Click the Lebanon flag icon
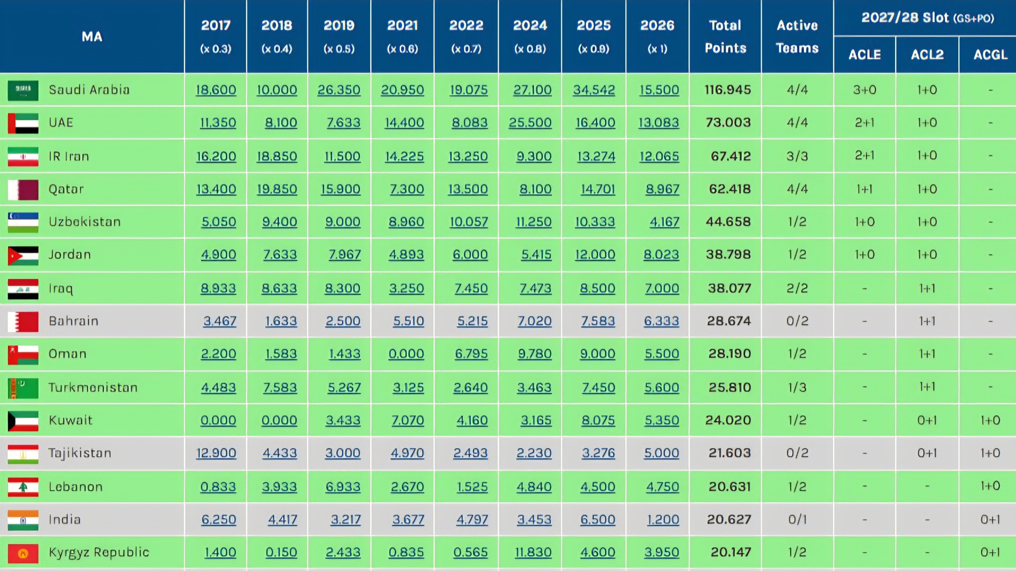Image resolution: width=1016 pixels, height=571 pixels. pyautogui.click(x=23, y=487)
